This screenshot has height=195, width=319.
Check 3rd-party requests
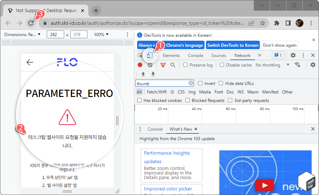point(230,100)
